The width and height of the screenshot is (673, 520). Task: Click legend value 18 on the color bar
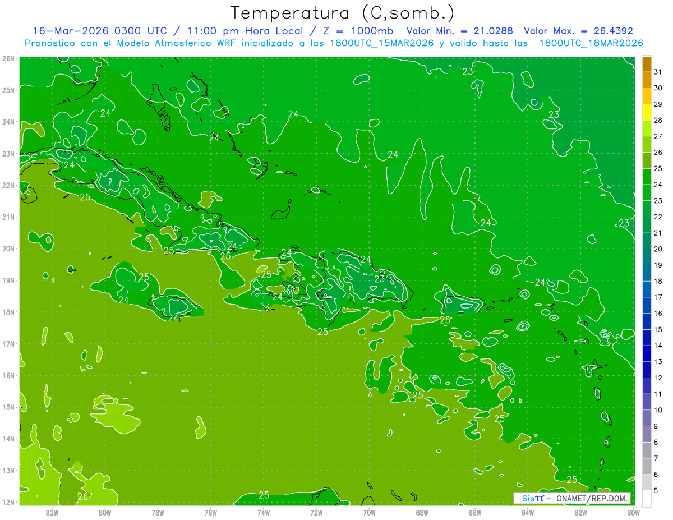coord(658,281)
